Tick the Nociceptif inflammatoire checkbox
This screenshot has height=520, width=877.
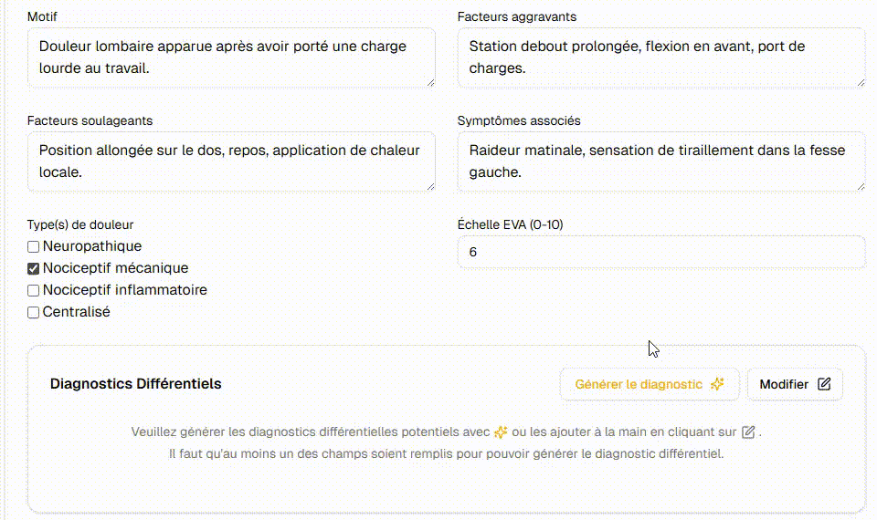tap(34, 291)
